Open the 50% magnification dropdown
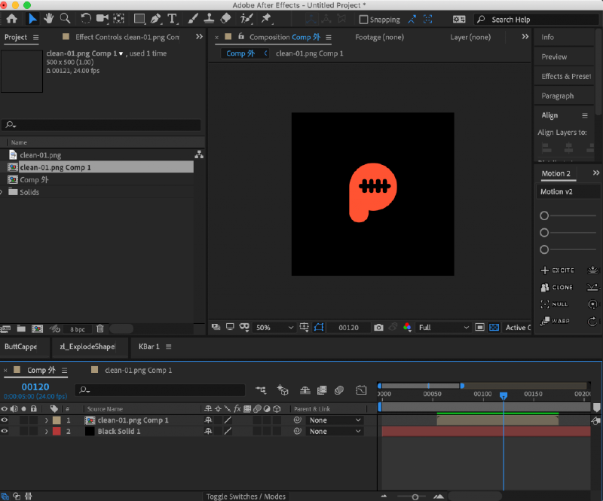Image resolution: width=603 pixels, height=501 pixels. tap(275, 328)
